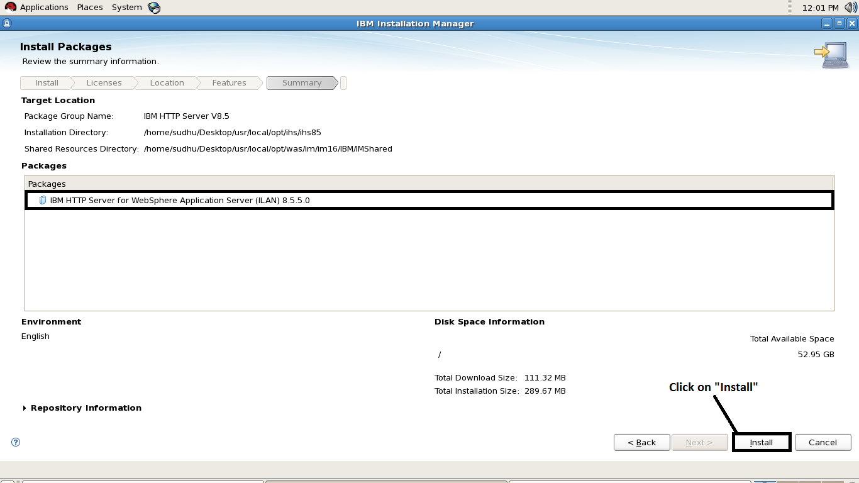Viewport: 859px width, 483px height.
Task: Jump to the Licenses wizard step
Action: point(104,83)
